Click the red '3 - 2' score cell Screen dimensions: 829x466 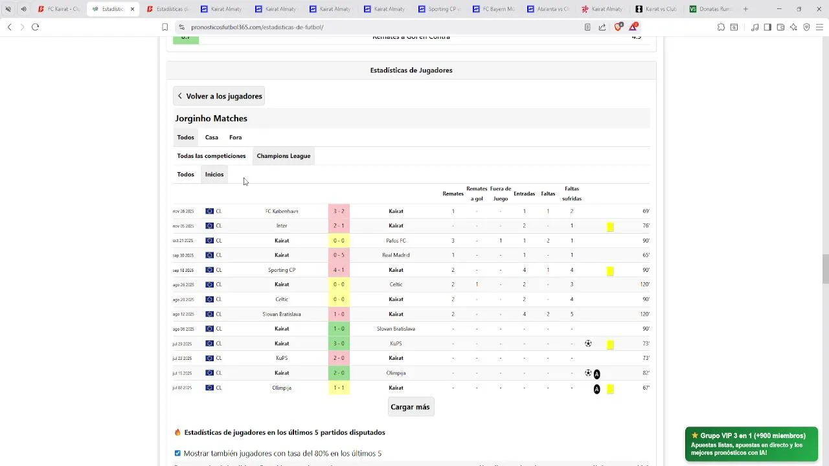[x=339, y=211]
